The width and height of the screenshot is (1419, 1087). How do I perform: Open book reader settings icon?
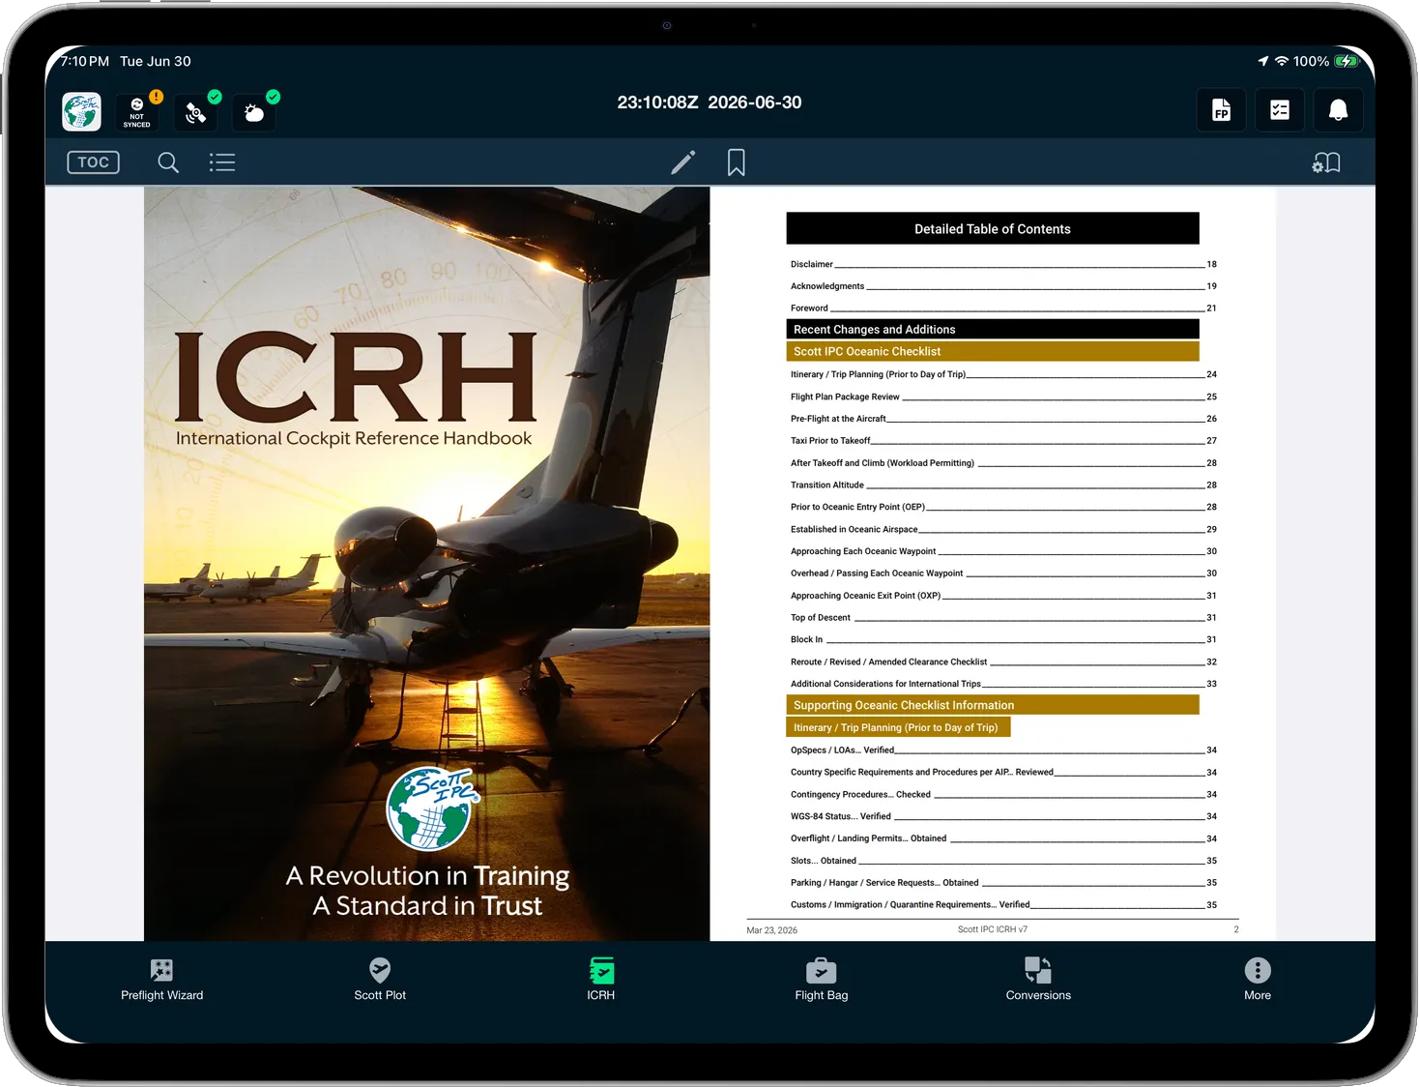(1326, 162)
